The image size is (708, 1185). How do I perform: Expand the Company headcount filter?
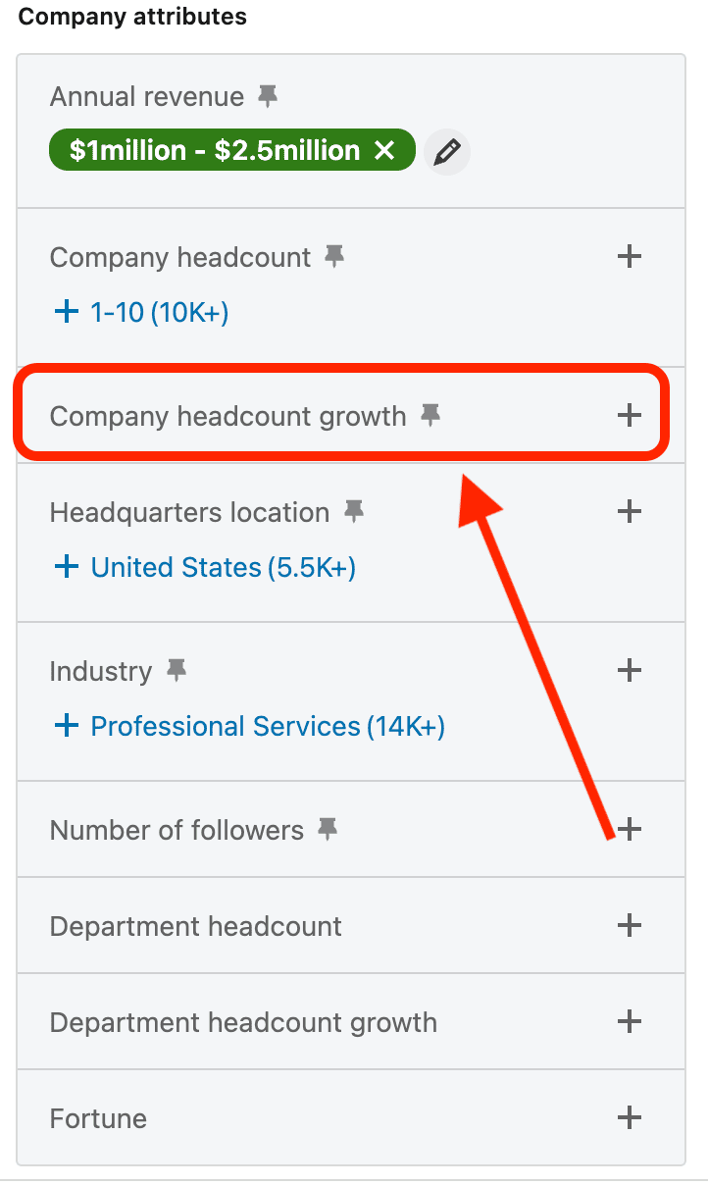tap(629, 257)
